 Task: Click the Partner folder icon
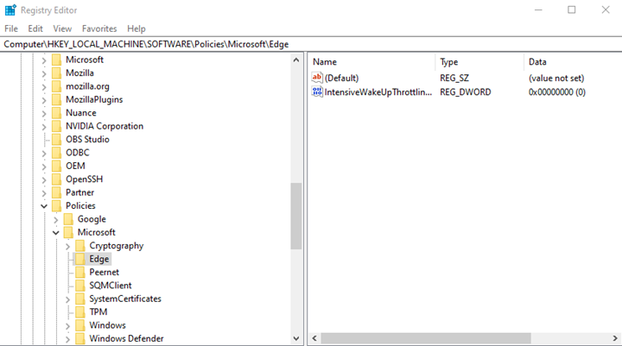[x=57, y=192]
